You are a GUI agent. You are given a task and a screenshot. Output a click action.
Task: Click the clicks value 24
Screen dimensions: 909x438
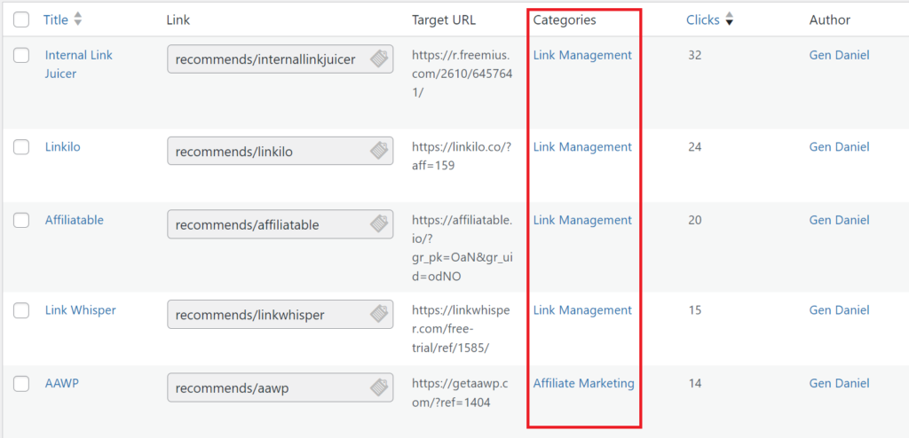694,147
